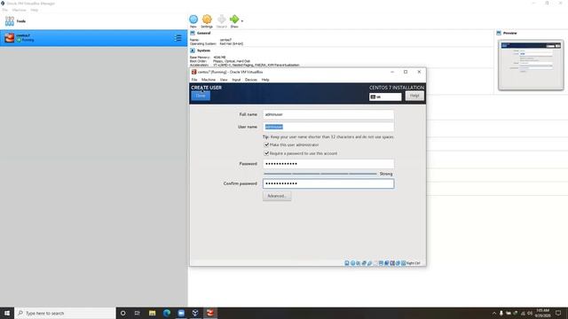Show hidden system tray icons
Image resolution: width=568 pixels, height=319 pixels.
[493, 313]
